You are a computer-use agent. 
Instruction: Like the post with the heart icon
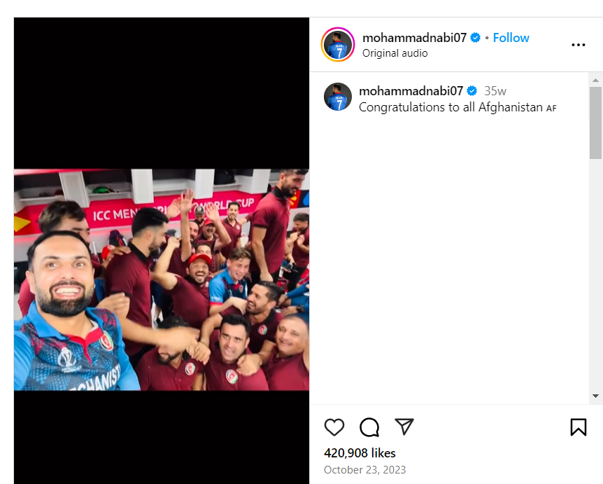point(334,427)
